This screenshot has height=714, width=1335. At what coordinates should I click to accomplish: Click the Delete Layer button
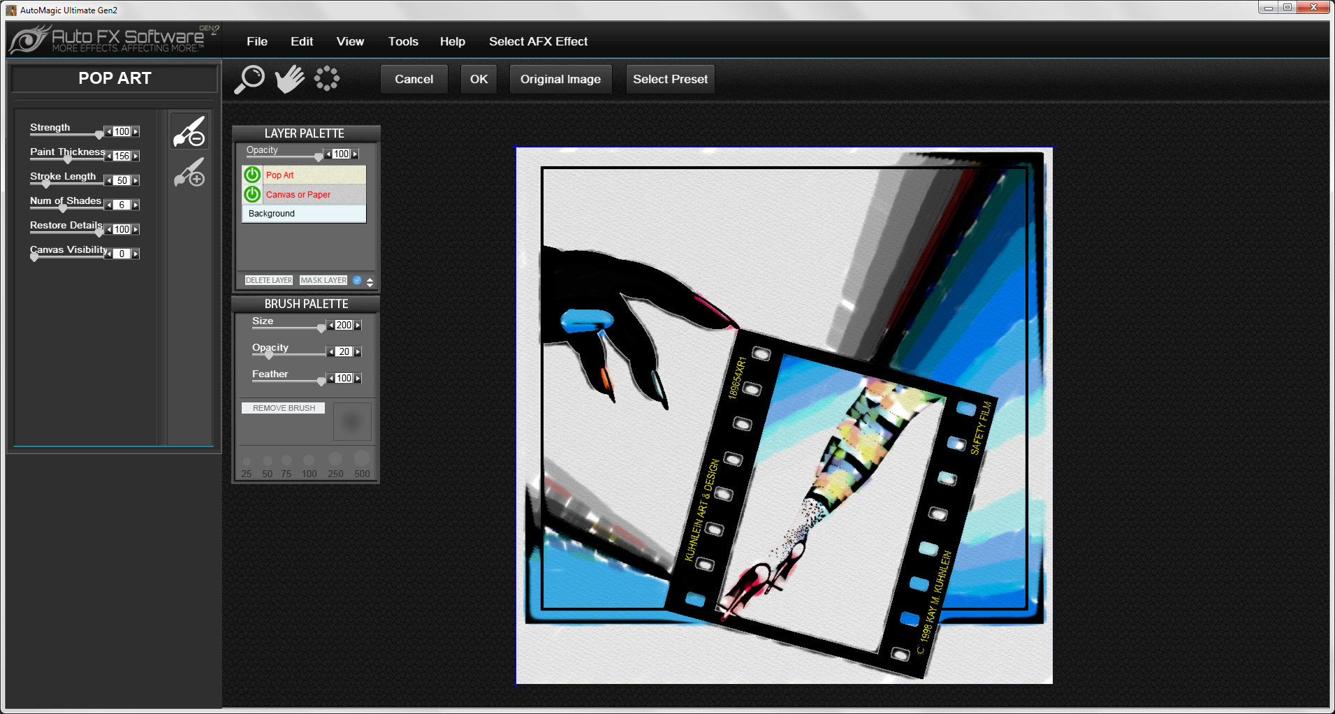269,280
